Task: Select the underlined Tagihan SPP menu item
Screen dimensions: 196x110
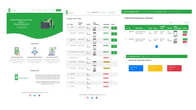Action: (x=95, y=12)
